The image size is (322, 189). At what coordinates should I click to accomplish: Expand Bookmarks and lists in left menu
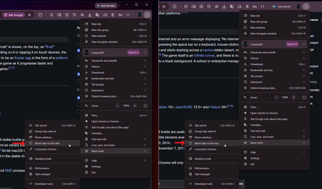coord(115,78)
